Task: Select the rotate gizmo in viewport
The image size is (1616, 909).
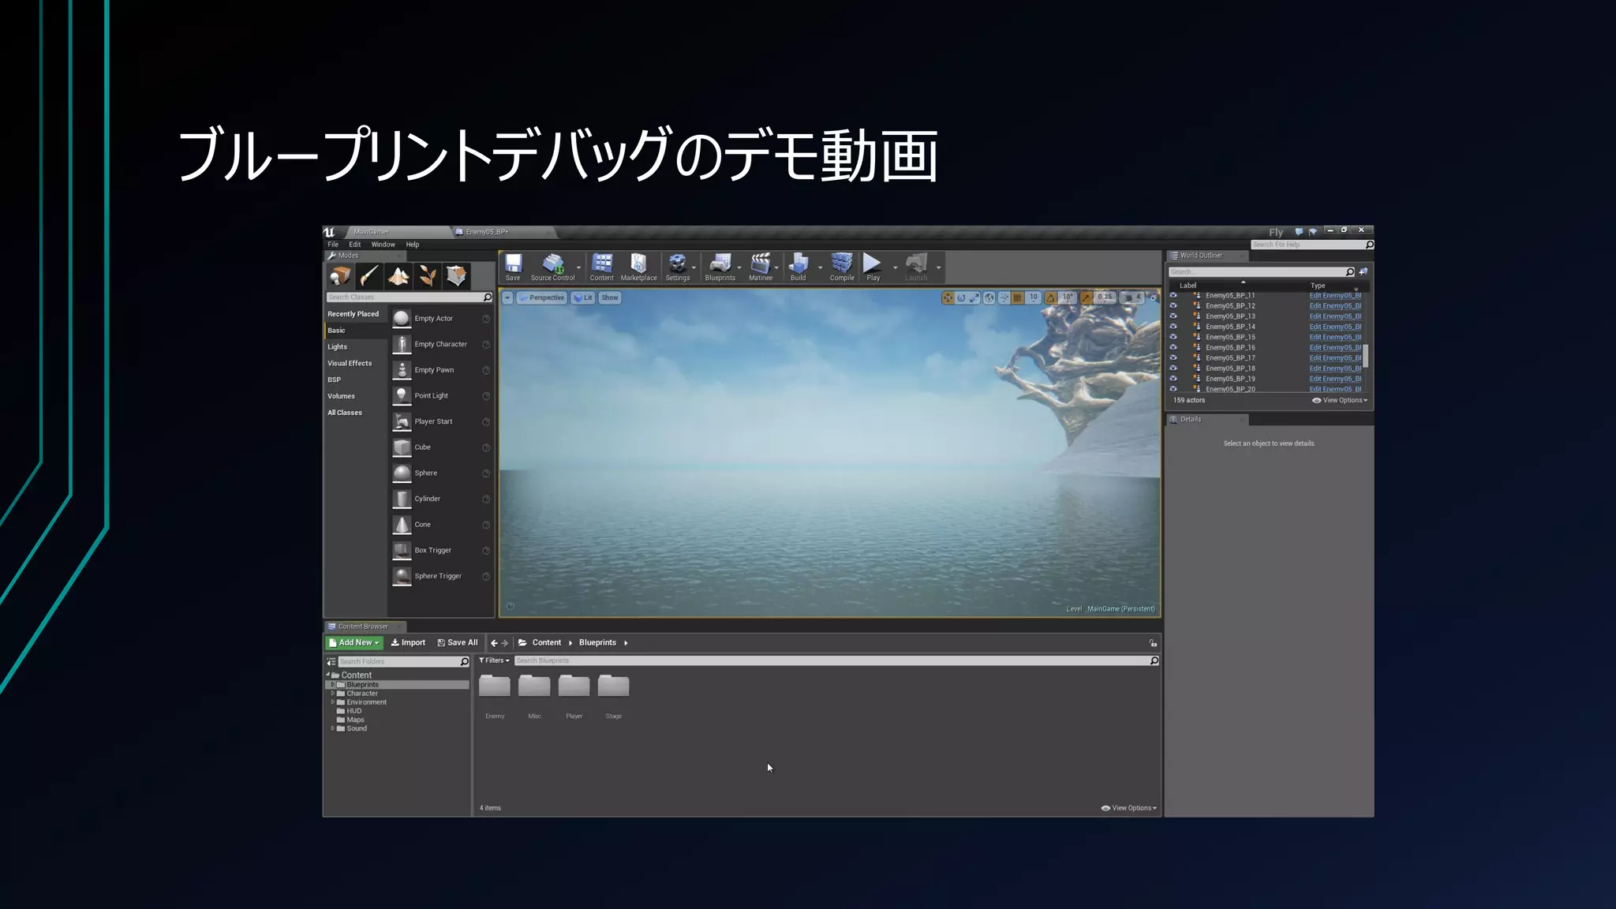Action: click(961, 297)
